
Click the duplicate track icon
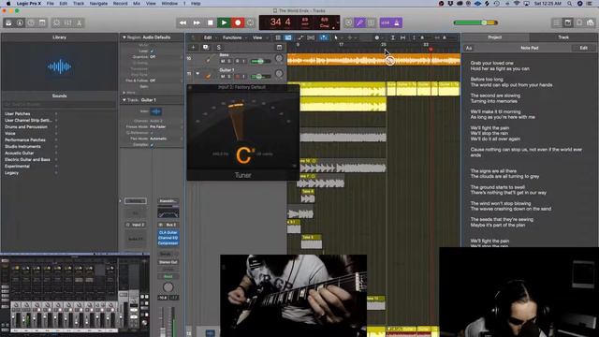pos(206,48)
